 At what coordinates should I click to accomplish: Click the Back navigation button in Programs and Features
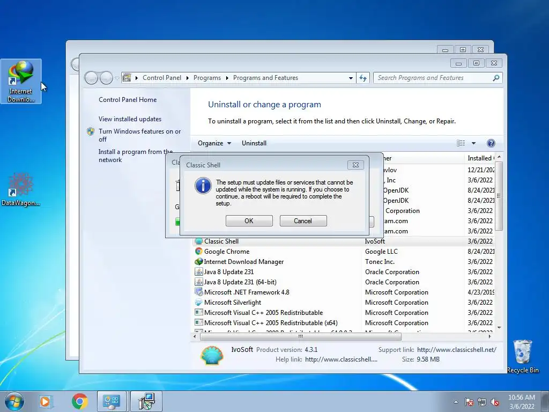click(x=91, y=78)
